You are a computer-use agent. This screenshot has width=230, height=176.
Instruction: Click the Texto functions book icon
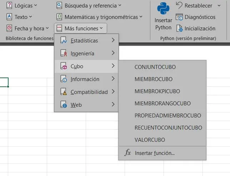point(9,17)
